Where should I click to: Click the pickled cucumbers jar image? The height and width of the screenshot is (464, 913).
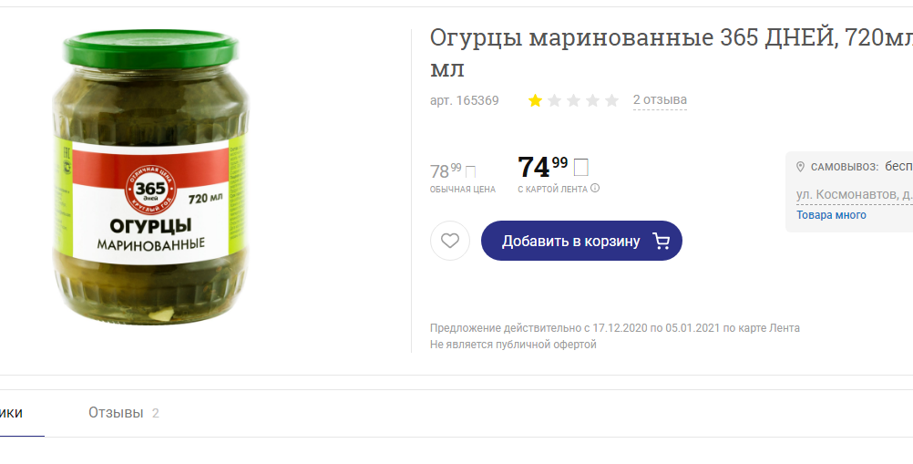click(151, 177)
